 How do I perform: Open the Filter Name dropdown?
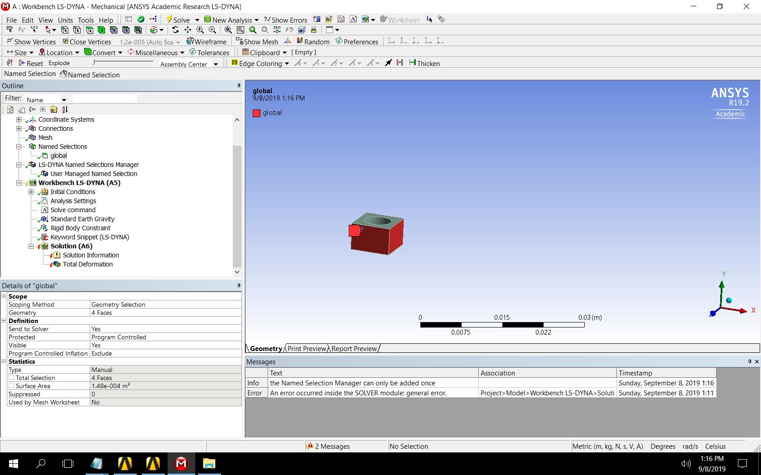[x=64, y=100]
